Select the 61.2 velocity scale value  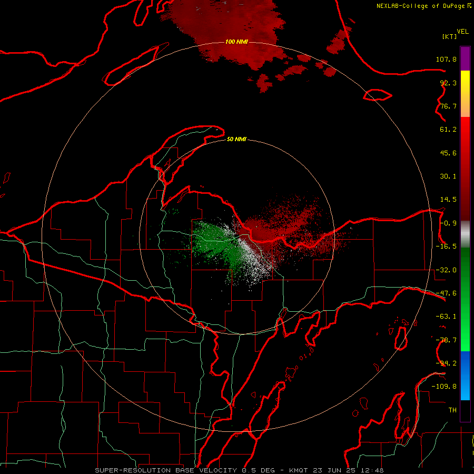pyautogui.click(x=448, y=130)
